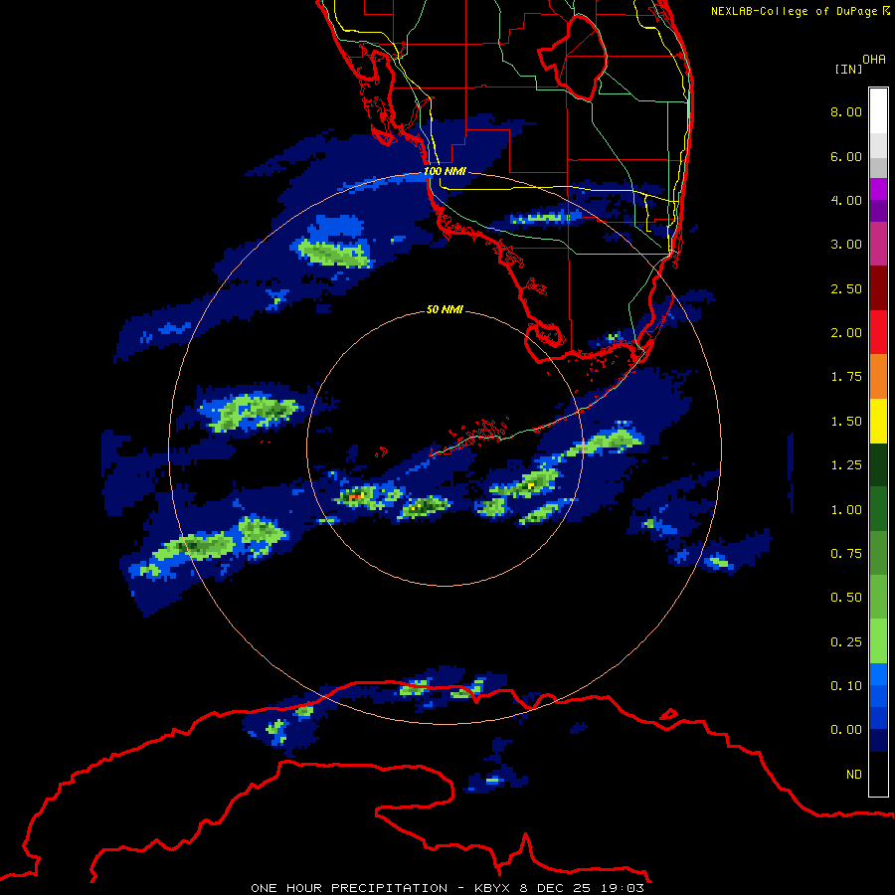Pick the bright red swatch in the color scale
The image size is (895, 895).
[x=878, y=333]
